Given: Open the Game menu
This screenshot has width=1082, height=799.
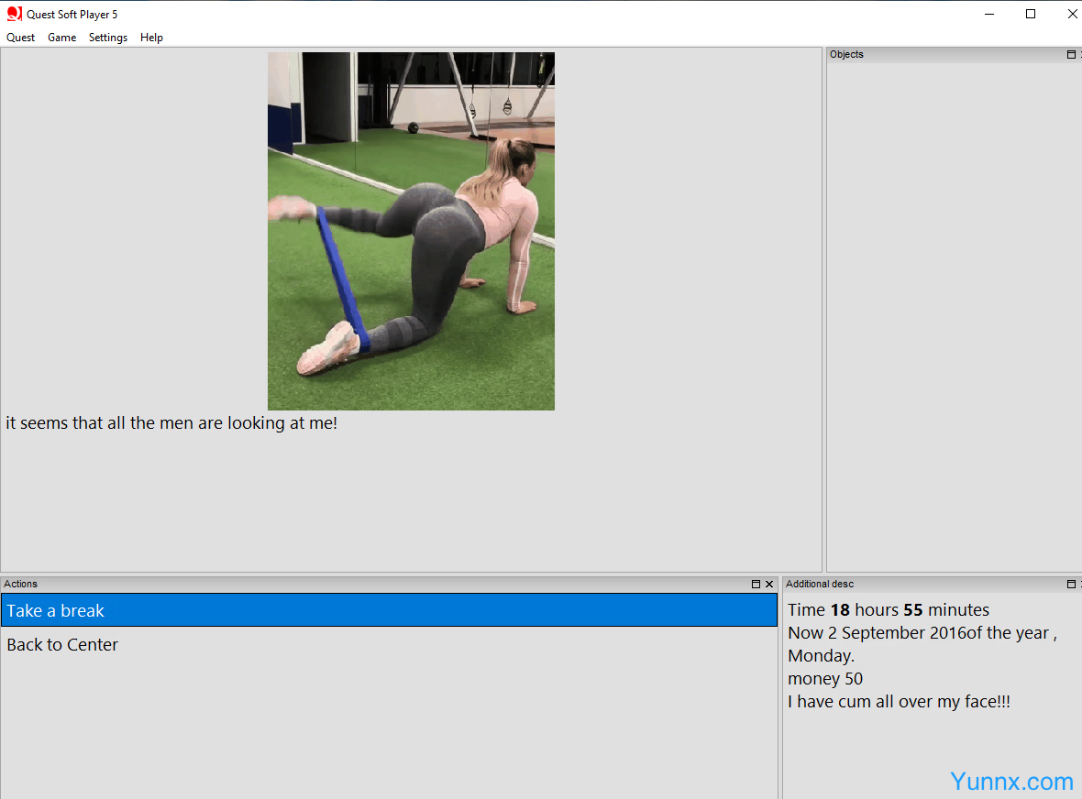Looking at the screenshot, I should pos(62,38).
